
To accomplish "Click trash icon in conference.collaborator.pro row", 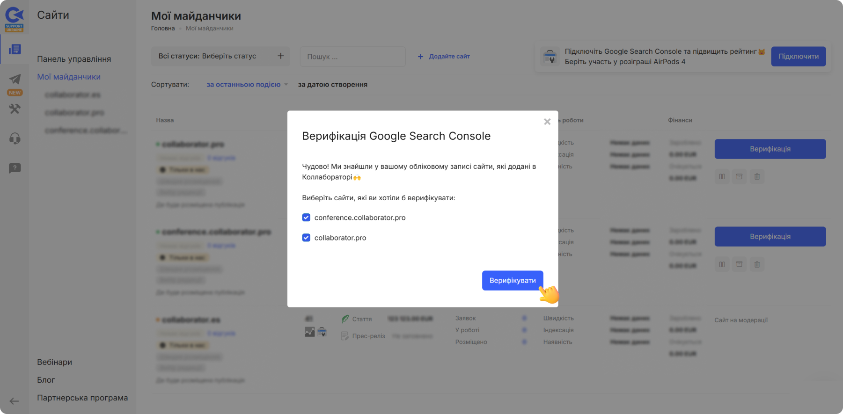I will pos(757,264).
